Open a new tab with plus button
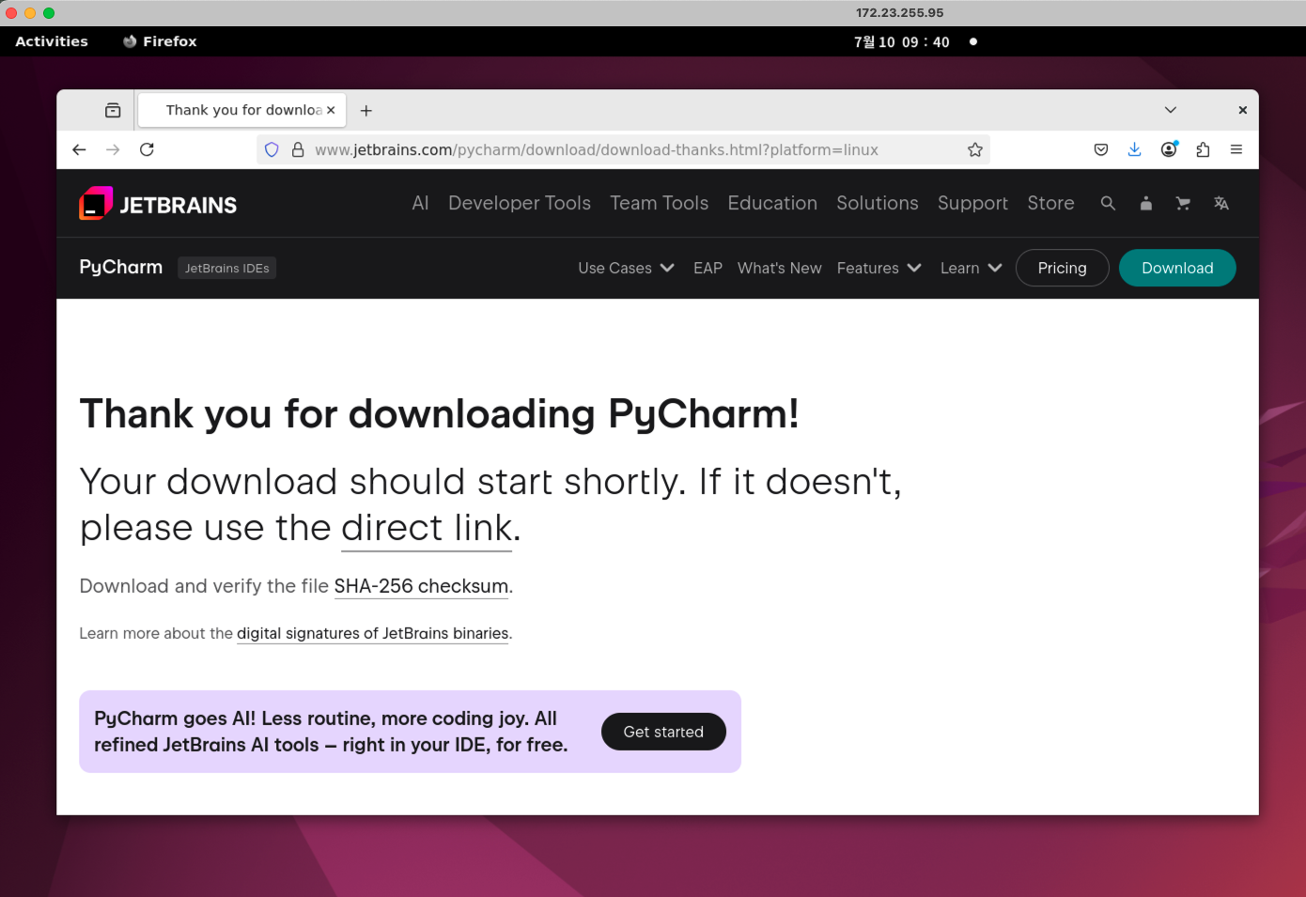The image size is (1306, 897). (366, 111)
